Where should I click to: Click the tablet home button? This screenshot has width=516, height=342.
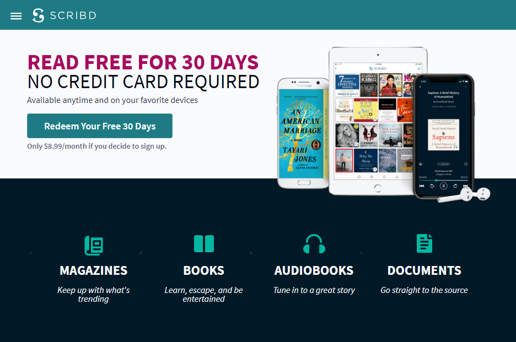pyautogui.click(x=378, y=188)
